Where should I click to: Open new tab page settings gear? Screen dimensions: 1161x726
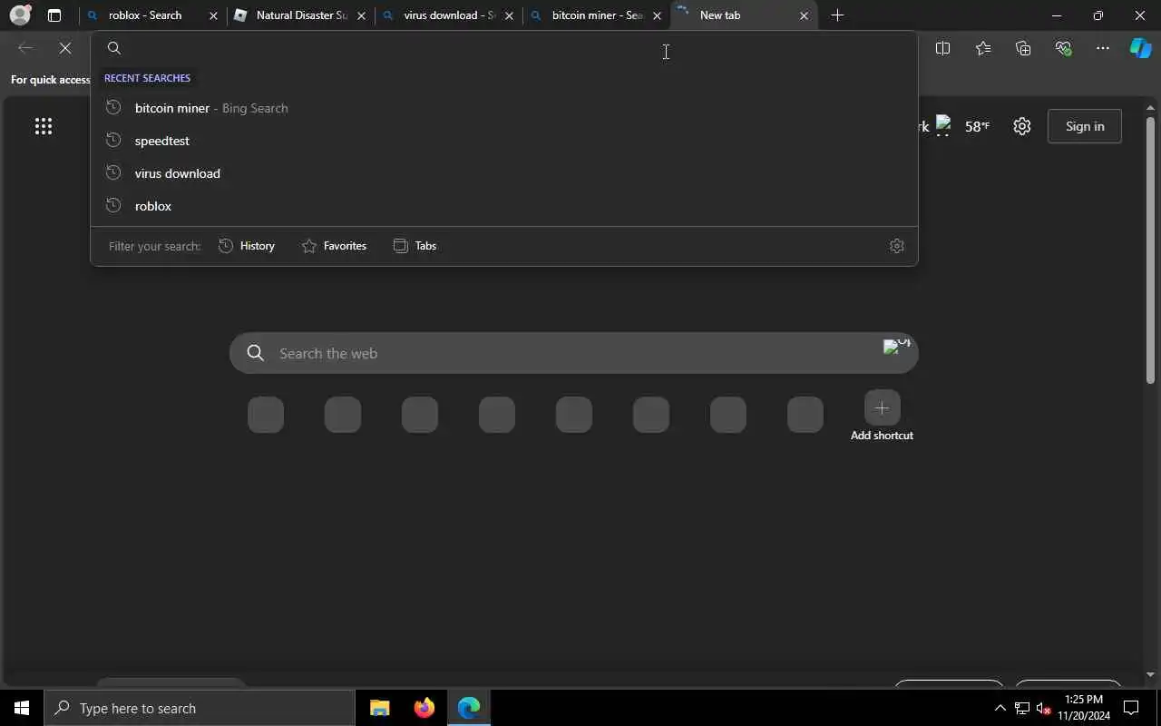coord(1022,126)
